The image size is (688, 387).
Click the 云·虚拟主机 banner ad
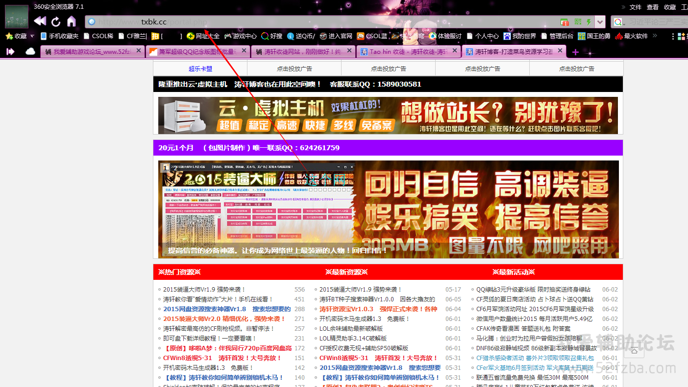pos(388,115)
